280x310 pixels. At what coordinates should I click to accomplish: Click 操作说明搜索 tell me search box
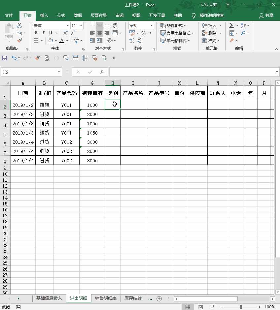[x=212, y=15]
